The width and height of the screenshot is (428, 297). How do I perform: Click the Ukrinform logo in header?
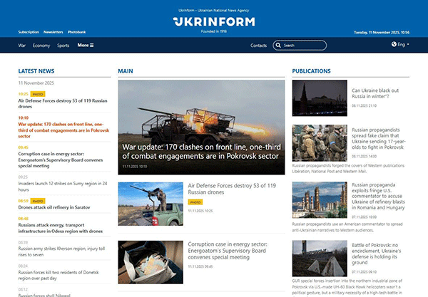(214, 22)
